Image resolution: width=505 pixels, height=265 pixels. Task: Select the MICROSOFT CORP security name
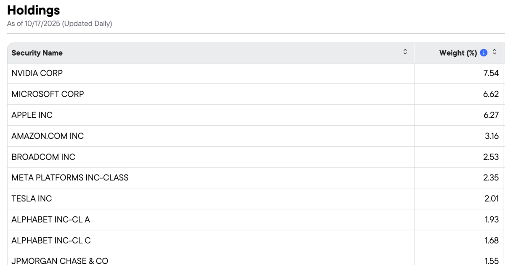48,94
